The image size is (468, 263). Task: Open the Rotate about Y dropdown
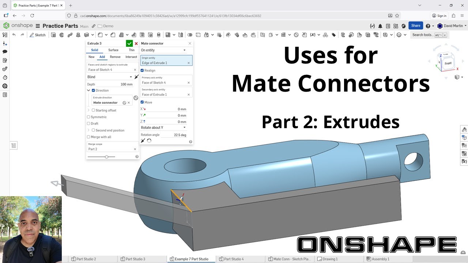[163, 127]
